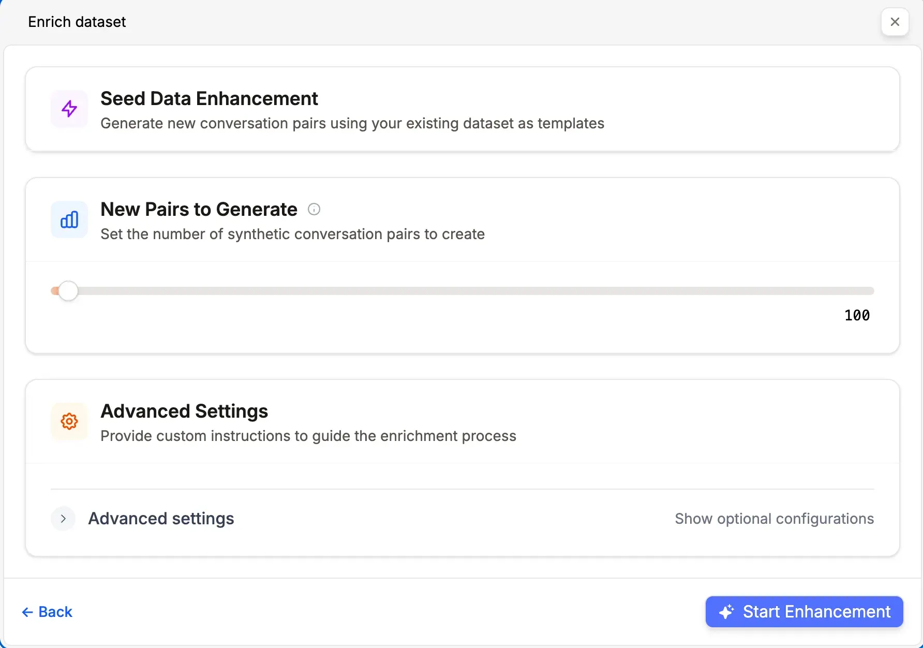
Task: Click the Advanced Settings description text
Action: click(x=308, y=436)
